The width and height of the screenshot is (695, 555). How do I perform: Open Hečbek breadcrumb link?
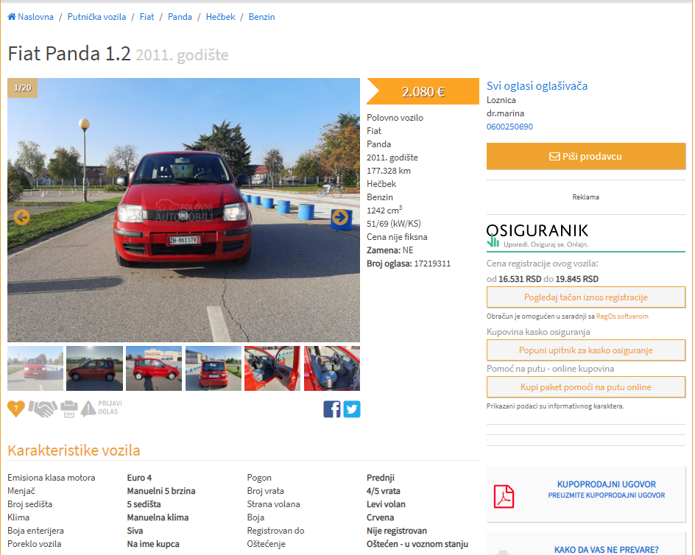point(220,17)
